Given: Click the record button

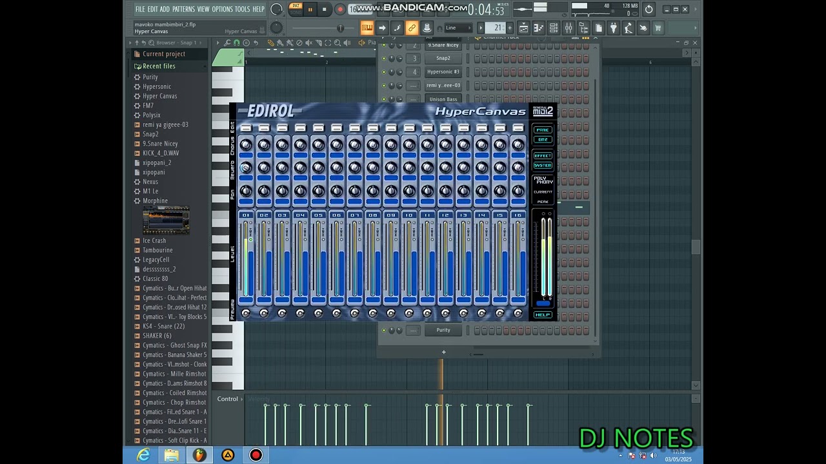Looking at the screenshot, I should pos(340,10).
